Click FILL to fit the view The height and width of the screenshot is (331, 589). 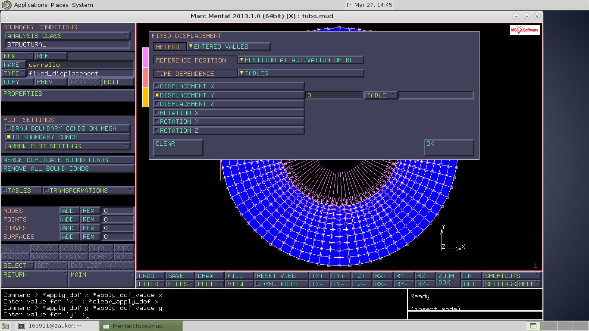[239, 276]
